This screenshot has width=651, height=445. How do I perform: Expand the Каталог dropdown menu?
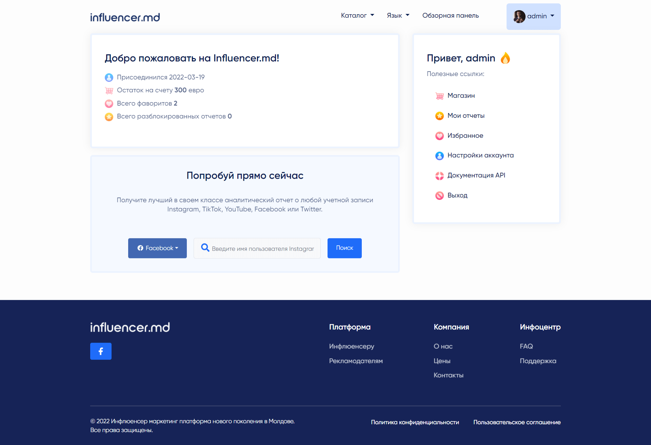point(357,16)
